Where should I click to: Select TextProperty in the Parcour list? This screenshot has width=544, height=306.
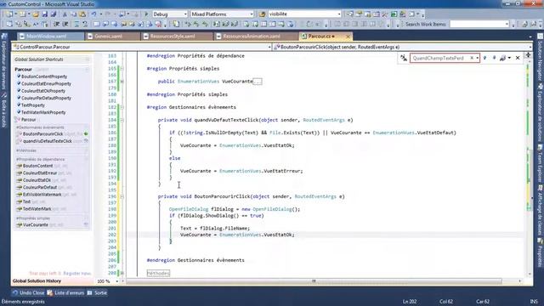(x=33, y=105)
